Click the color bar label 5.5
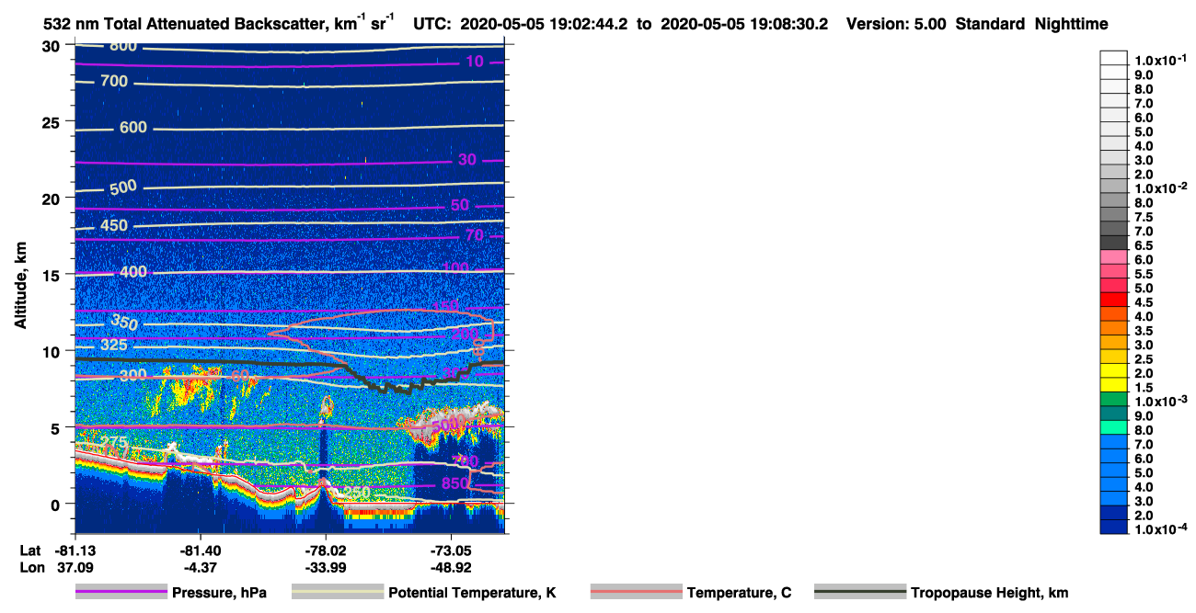This screenshot has width=1196, height=613. [1144, 274]
